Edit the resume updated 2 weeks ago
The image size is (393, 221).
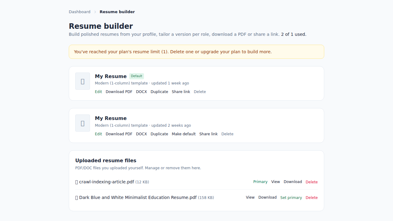pyautogui.click(x=98, y=134)
